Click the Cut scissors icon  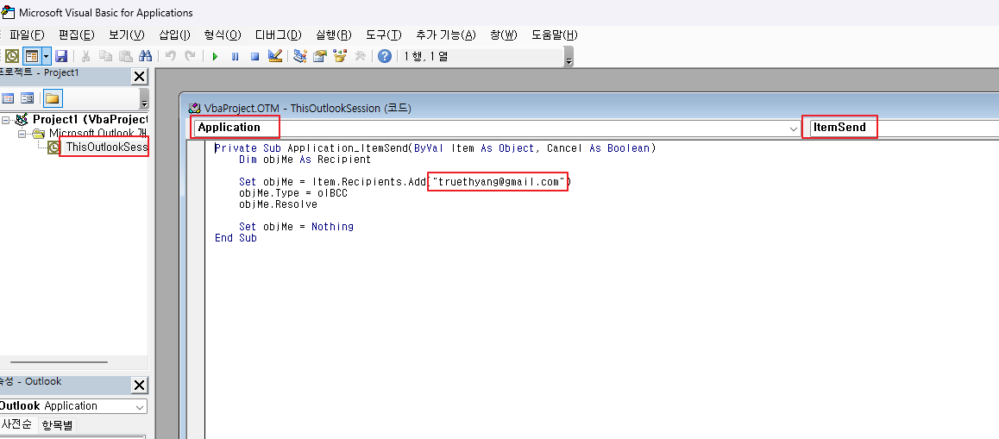pyautogui.click(x=86, y=56)
